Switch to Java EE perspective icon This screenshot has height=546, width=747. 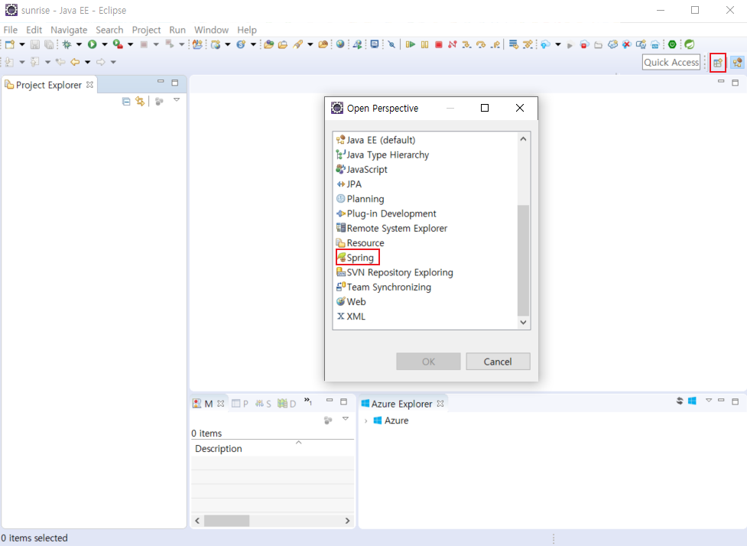738,63
